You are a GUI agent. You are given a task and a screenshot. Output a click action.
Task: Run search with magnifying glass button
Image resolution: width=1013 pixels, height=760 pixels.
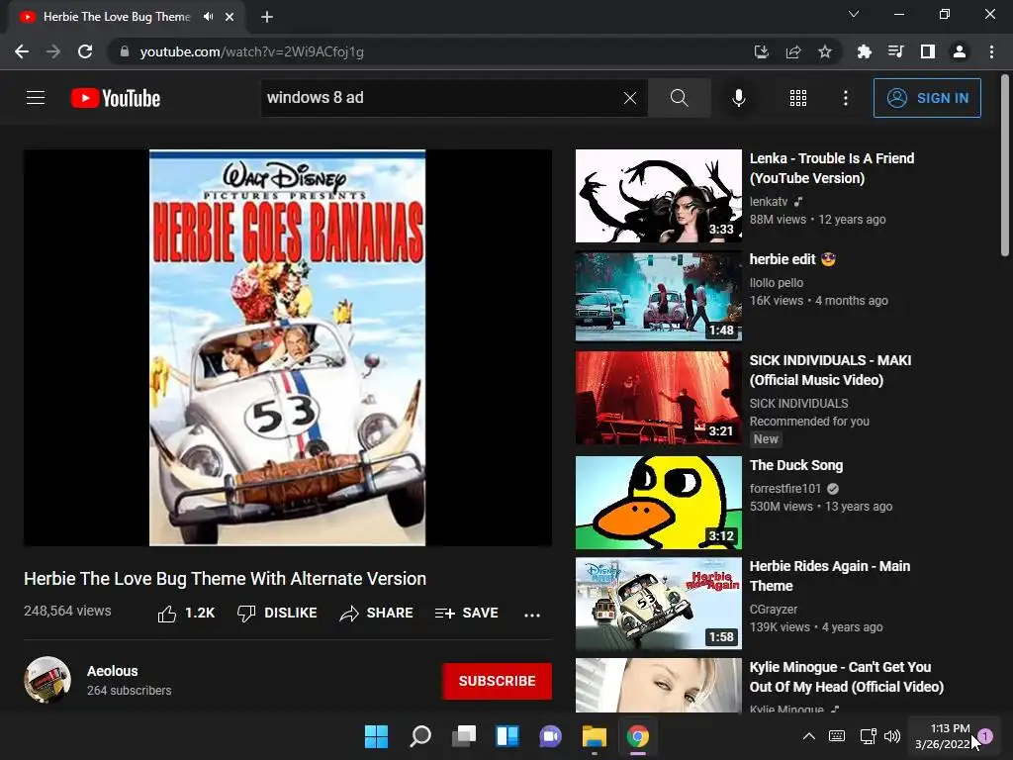click(x=679, y=98)
